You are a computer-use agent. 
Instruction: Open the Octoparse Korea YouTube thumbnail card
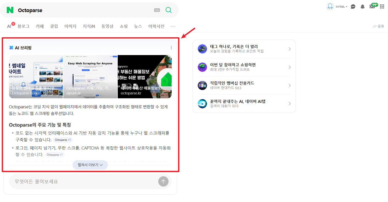pyautogui.click(x=36, y=77)
